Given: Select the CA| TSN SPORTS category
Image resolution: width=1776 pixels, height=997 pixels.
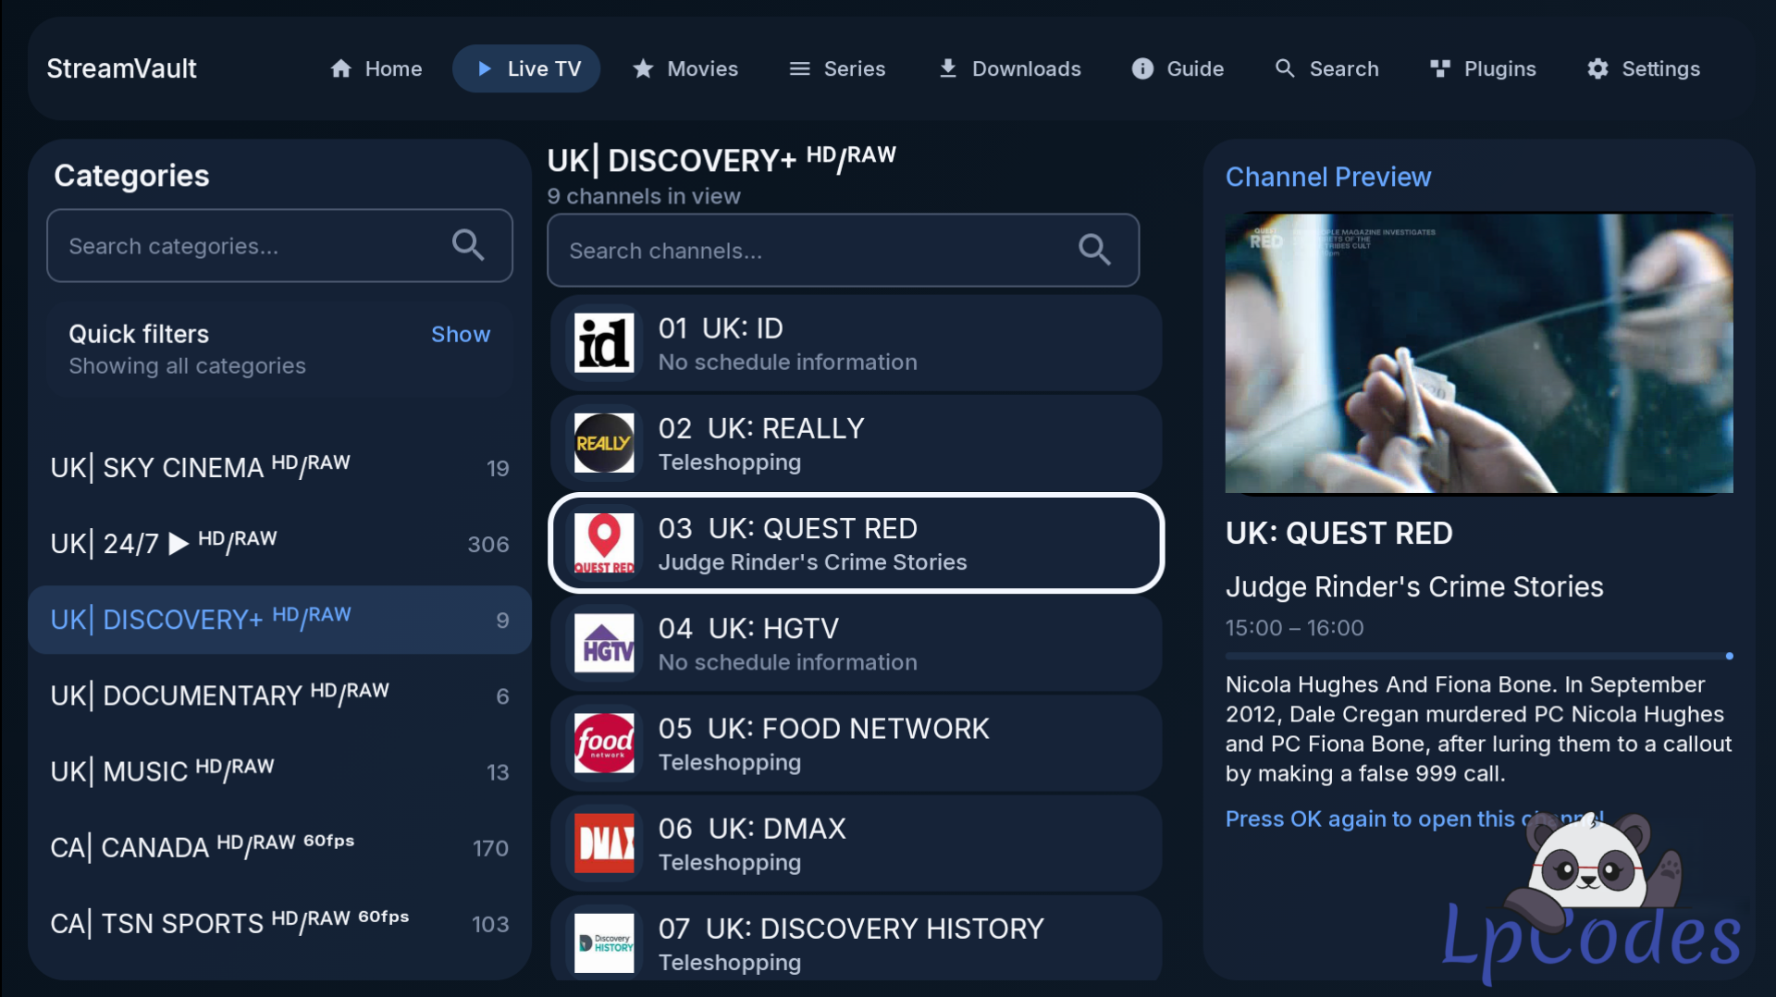Looking at the screenshot, I should pos(279,923).
